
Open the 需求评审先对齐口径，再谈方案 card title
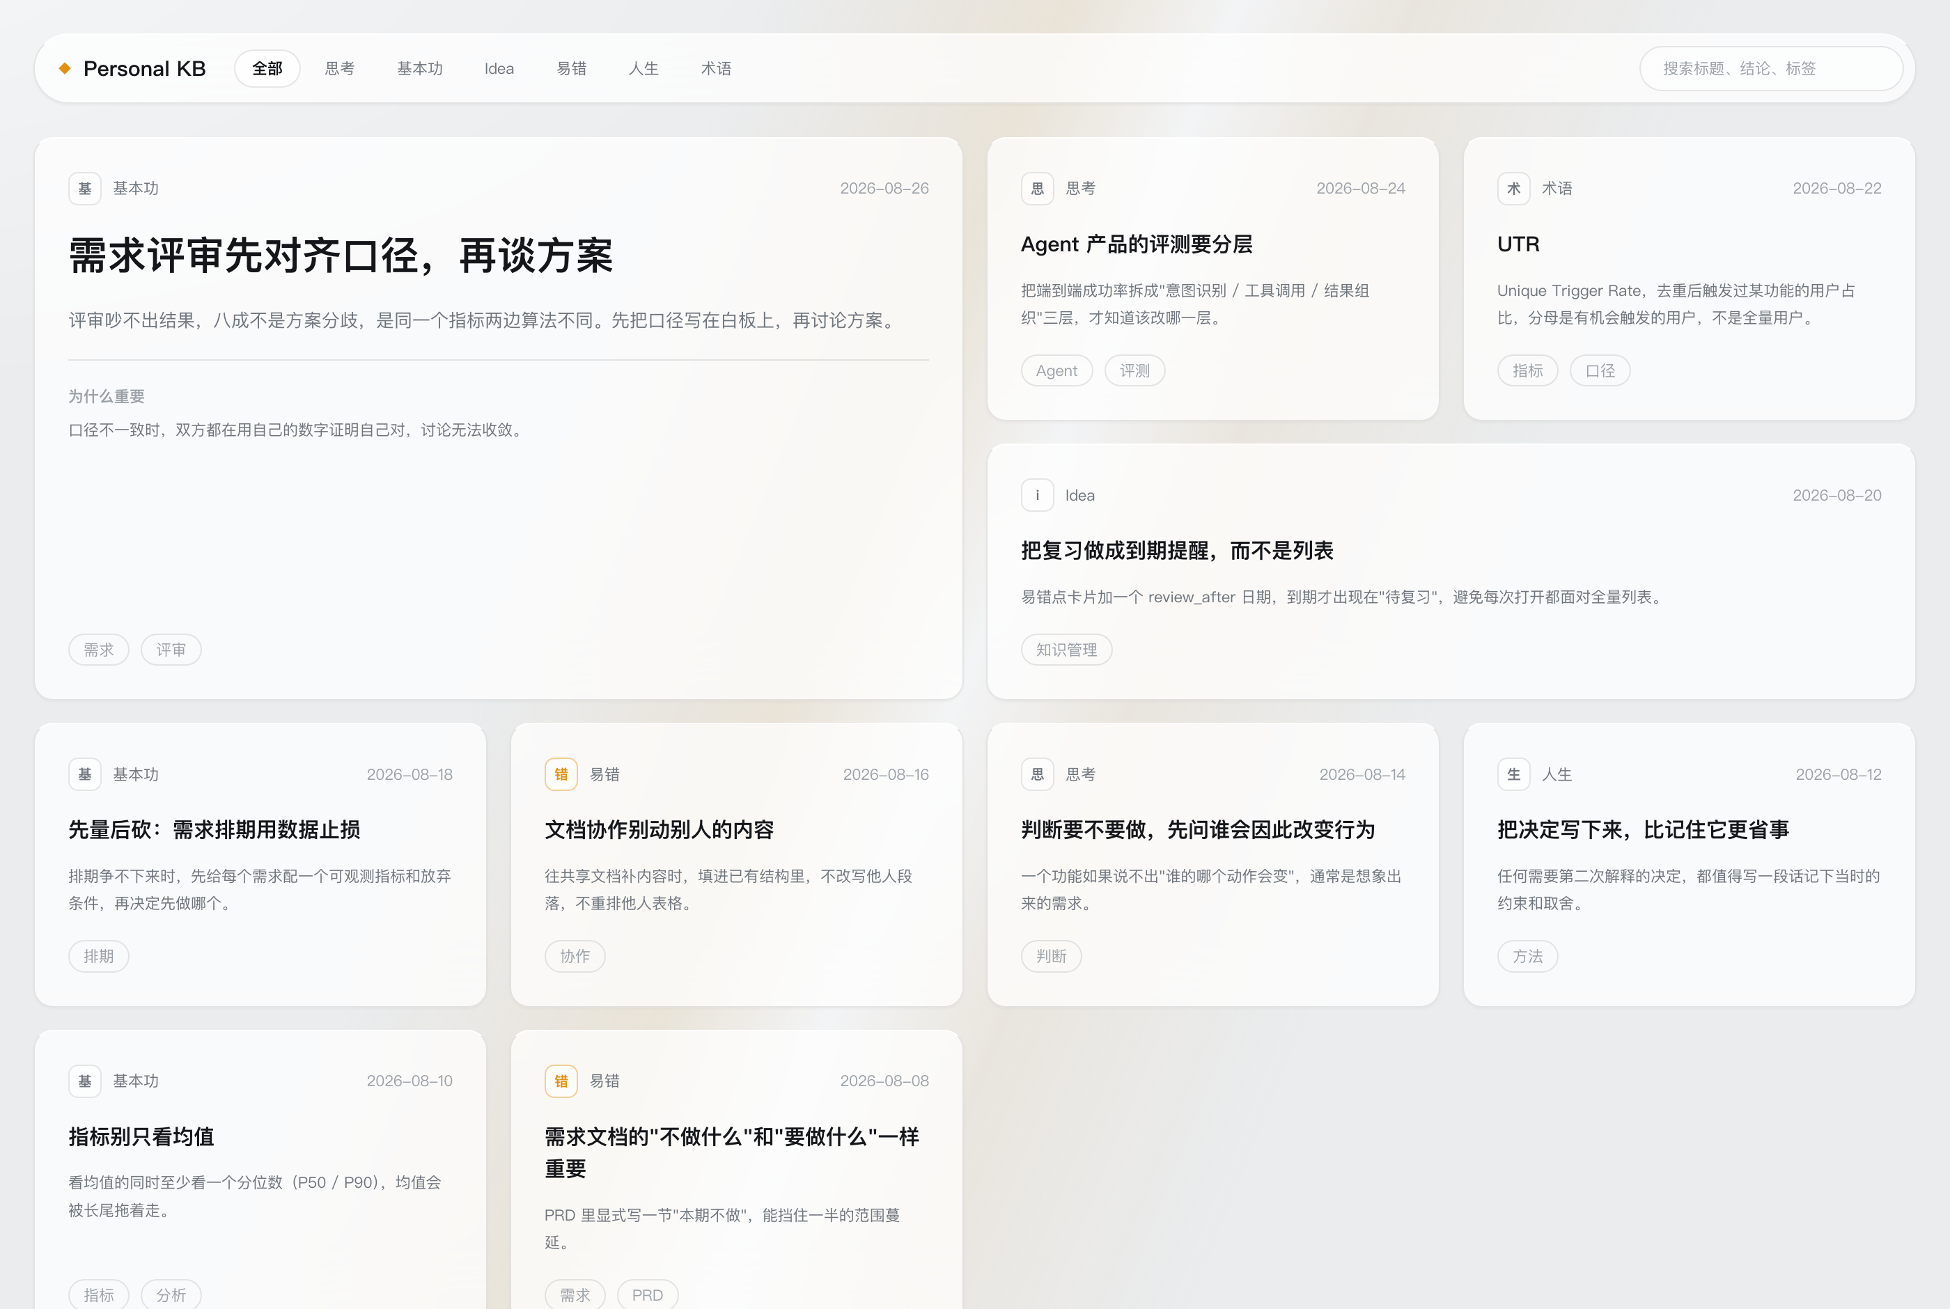pos(341,256)
